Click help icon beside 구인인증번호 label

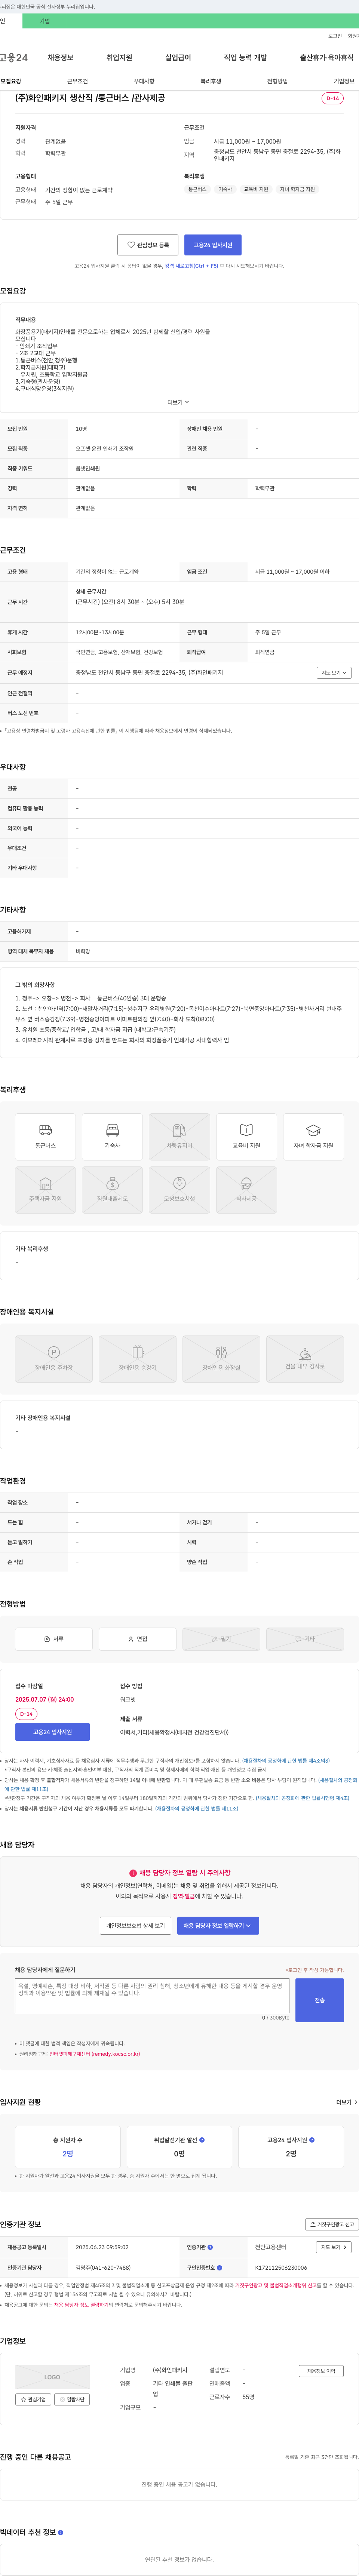(x=219, y=2267)
